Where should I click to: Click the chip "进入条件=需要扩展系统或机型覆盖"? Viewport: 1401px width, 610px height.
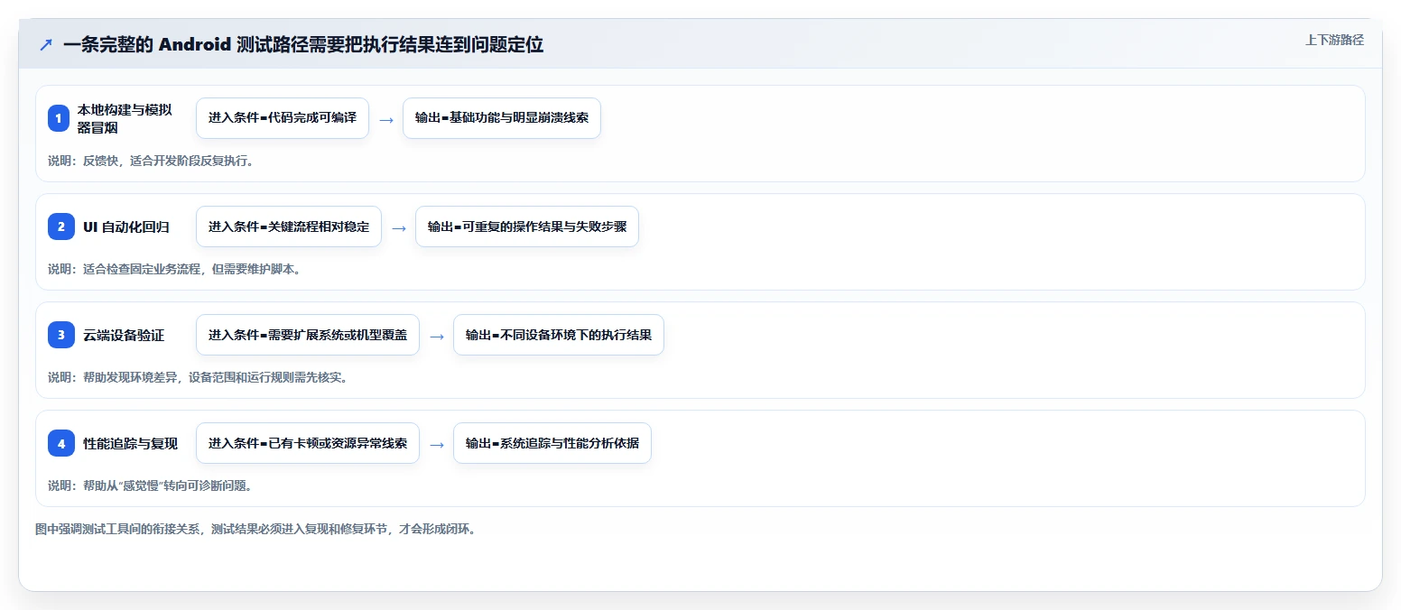pyautogui.click(x=308, y=335)
